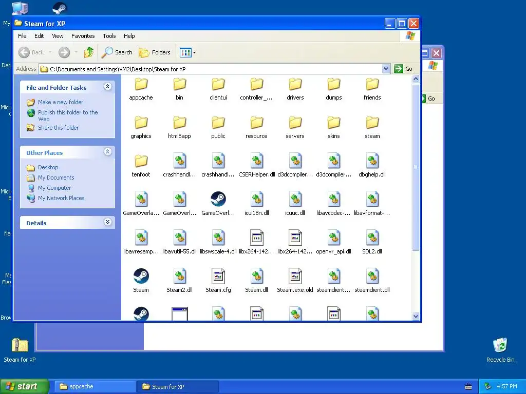
Task: Go to My Documents link
Action: [x=56, y=178]
